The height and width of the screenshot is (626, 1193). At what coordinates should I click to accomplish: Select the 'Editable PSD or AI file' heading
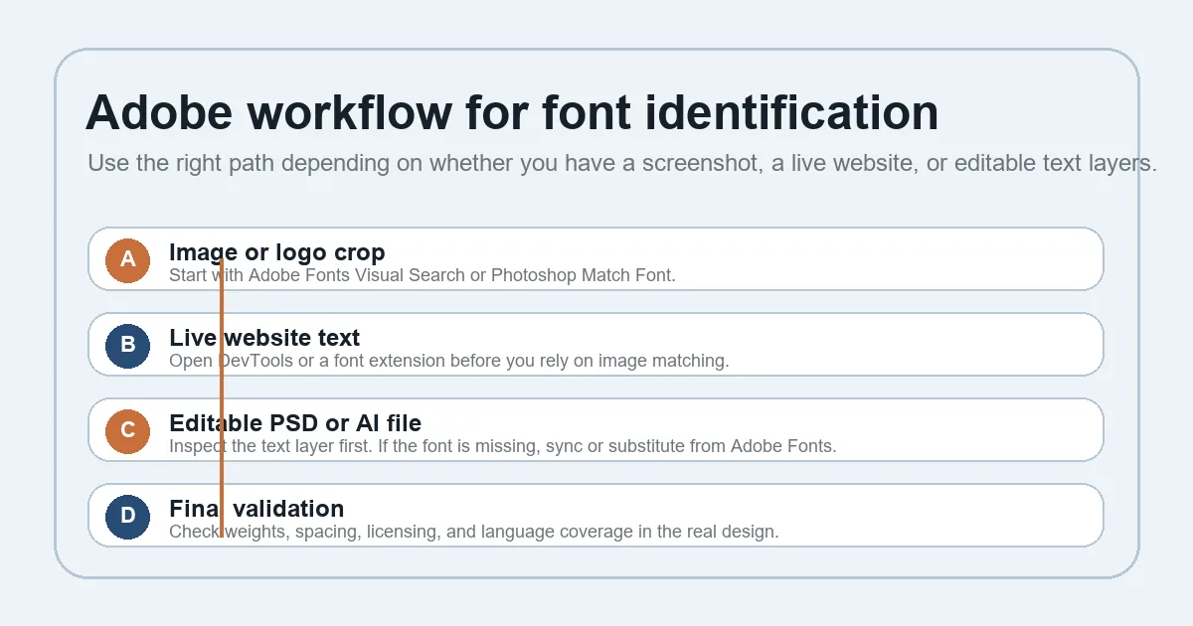click(x=295, y=423)
